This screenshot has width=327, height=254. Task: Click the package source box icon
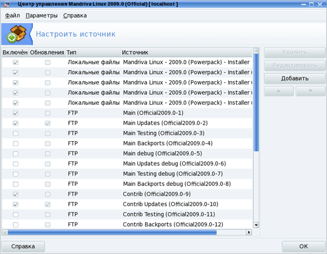click(x=16, y=34)
